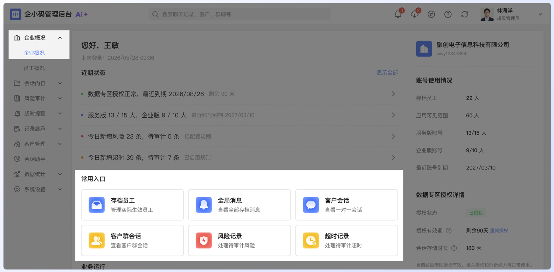The width and height of the screenshot is (554, 272).
Task: Click the 已授权 status tag
Action: click(x=476, y=213)
